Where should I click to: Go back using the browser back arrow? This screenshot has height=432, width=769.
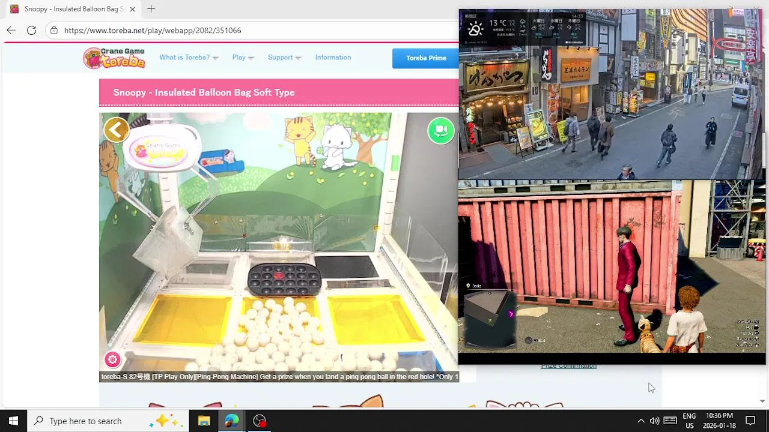[11, 30]
